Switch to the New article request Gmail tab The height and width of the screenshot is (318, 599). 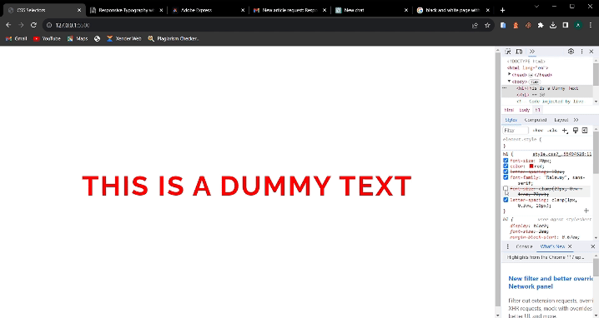289,10
